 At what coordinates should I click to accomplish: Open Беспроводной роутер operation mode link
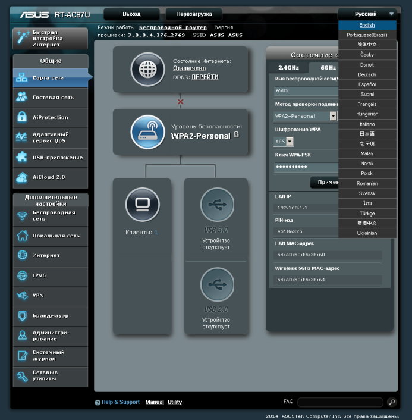coord(172,27)
